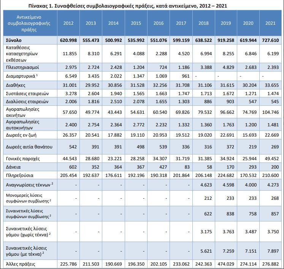Select the 'Δωρεές αιτία θανάτου' row label
Screen dimensions: 284x269
point(29,147)
